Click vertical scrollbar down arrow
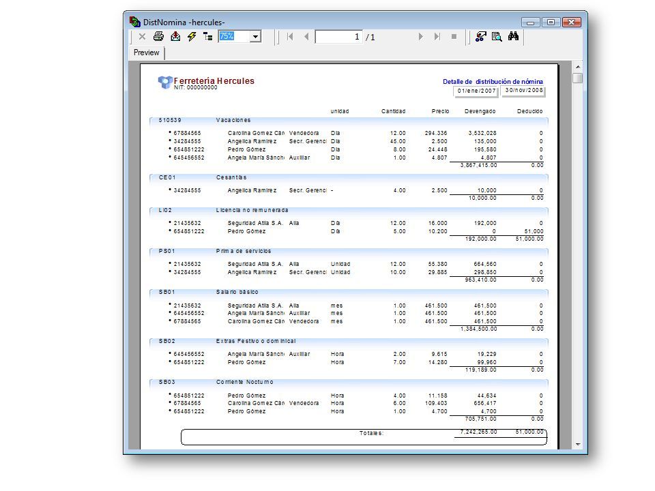 click(578, 444)
